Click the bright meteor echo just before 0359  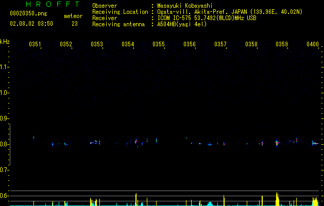click(x=277, y=143)
